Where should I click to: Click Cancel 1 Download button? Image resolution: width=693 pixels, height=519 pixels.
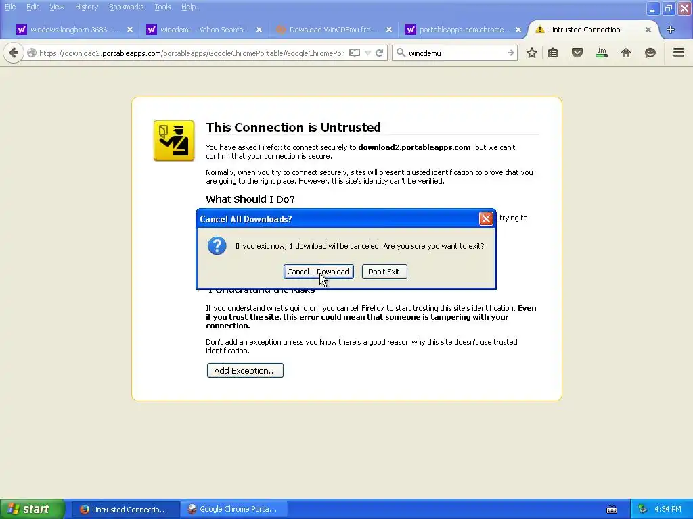tap(318, 272)
